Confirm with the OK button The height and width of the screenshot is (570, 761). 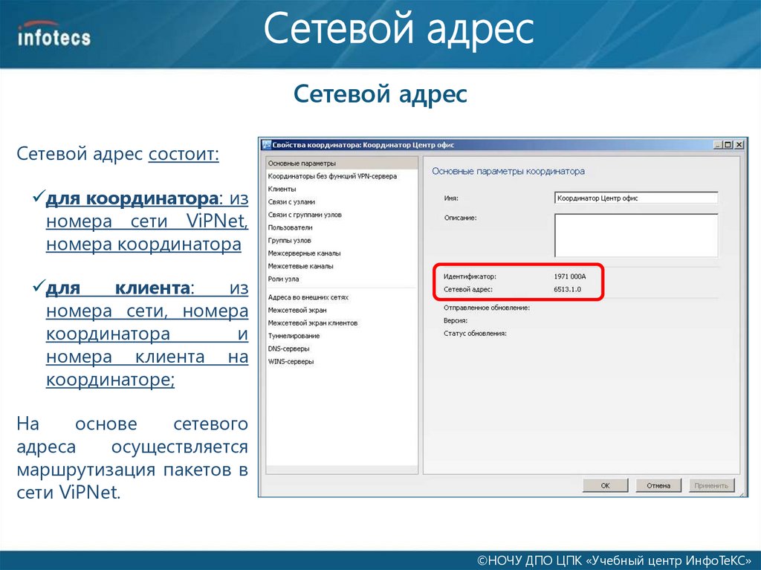coord(605,485)
